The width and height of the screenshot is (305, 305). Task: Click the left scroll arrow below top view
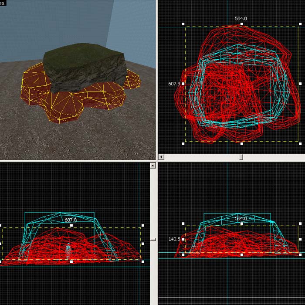point(162,156)
